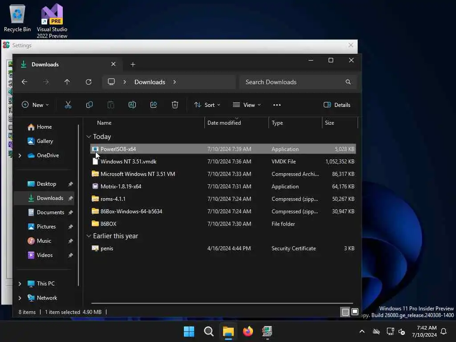Collapse the Today group
Screen dimensions: 456x342
point(89,137)
